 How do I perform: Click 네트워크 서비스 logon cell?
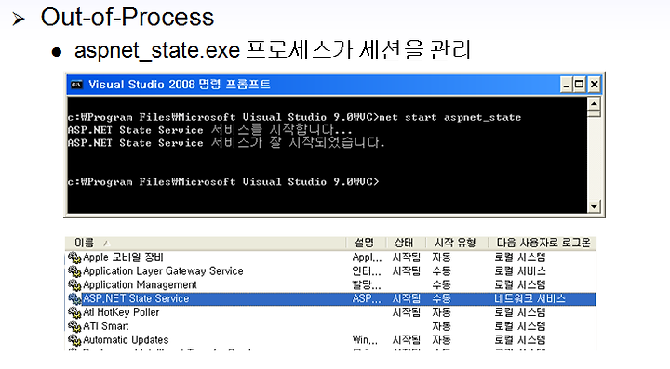pyautogui.click(x=529, y=298)
